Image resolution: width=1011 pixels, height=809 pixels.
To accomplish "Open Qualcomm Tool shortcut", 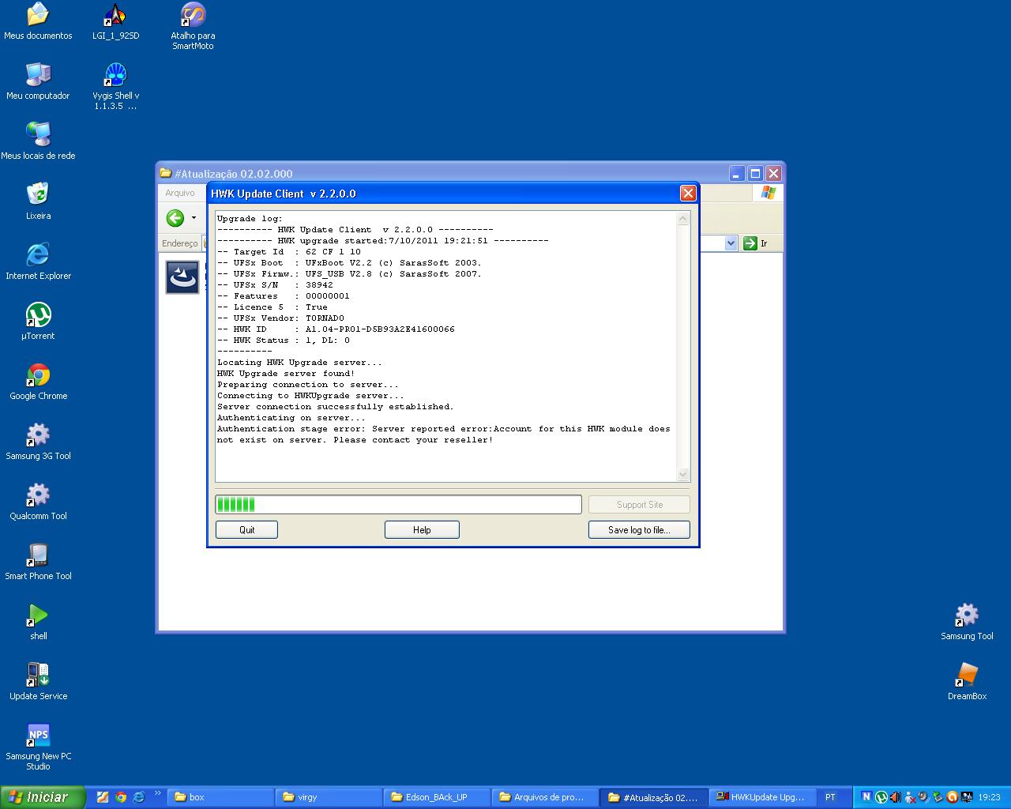I will [x=37, y=502].
